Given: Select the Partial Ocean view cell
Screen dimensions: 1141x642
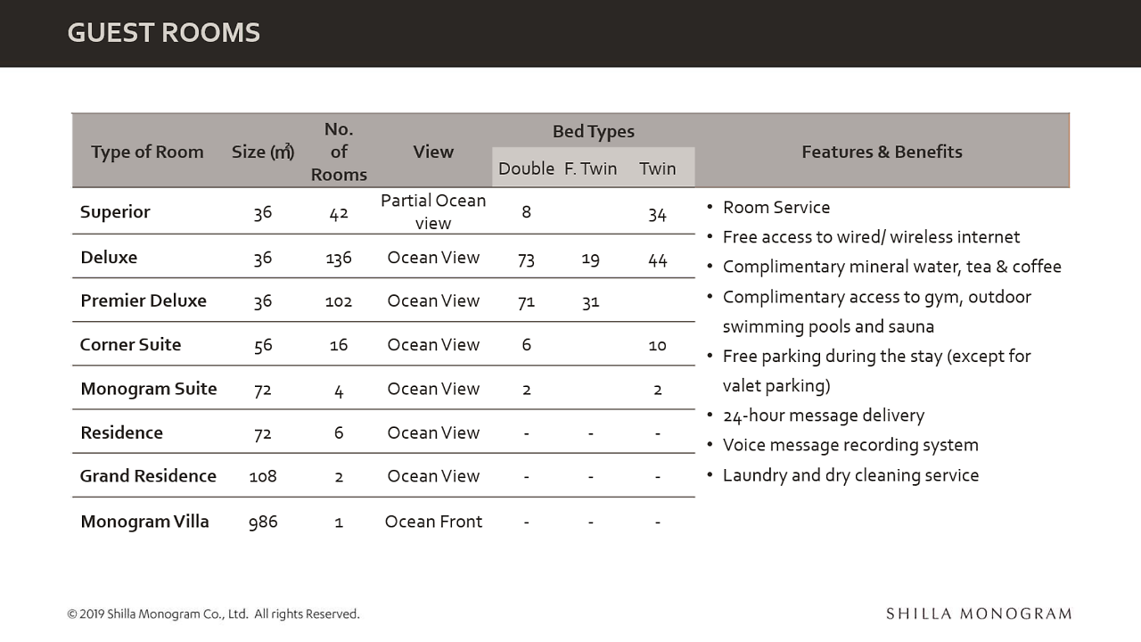Looking at the screenshot, I should 433,212.
